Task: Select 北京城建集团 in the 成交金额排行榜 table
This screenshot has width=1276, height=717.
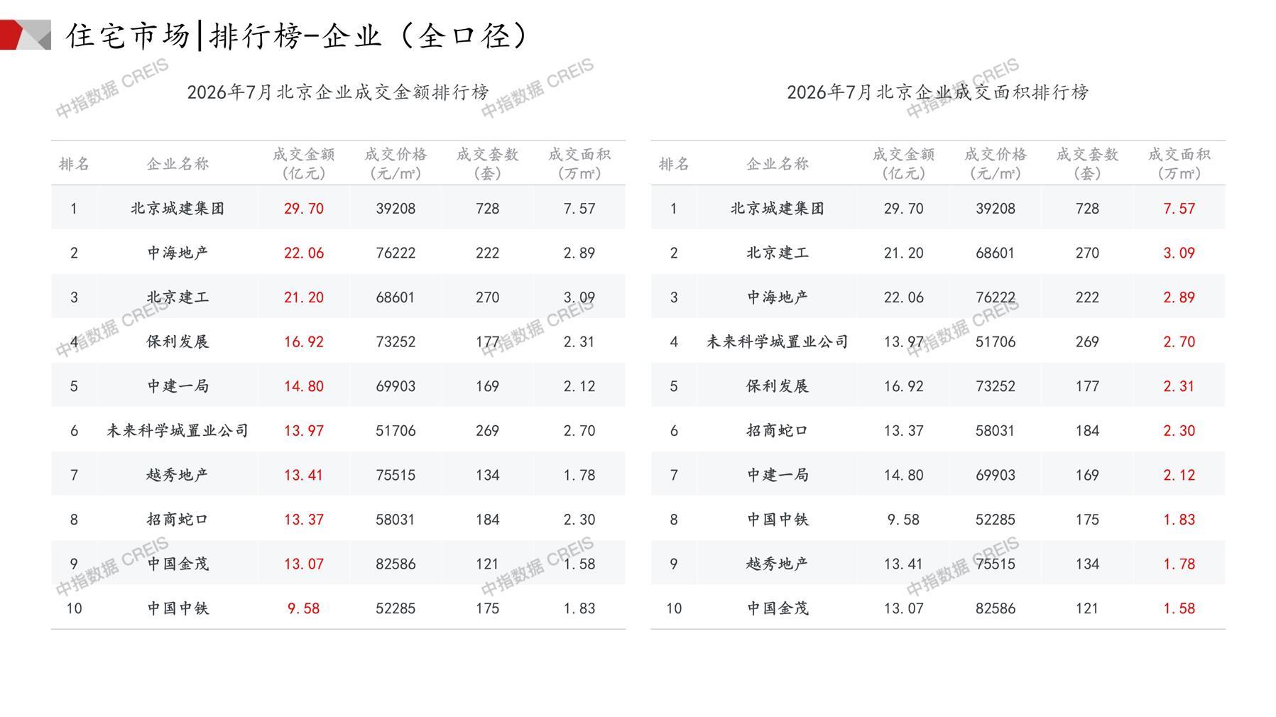Action: [178, 209]
